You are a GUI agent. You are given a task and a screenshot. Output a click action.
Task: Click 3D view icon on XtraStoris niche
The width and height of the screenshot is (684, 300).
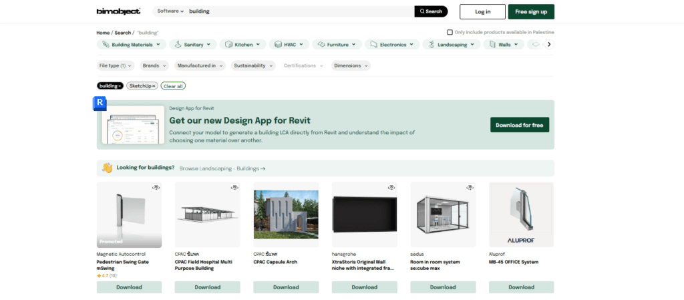click(x=391, y=188)
